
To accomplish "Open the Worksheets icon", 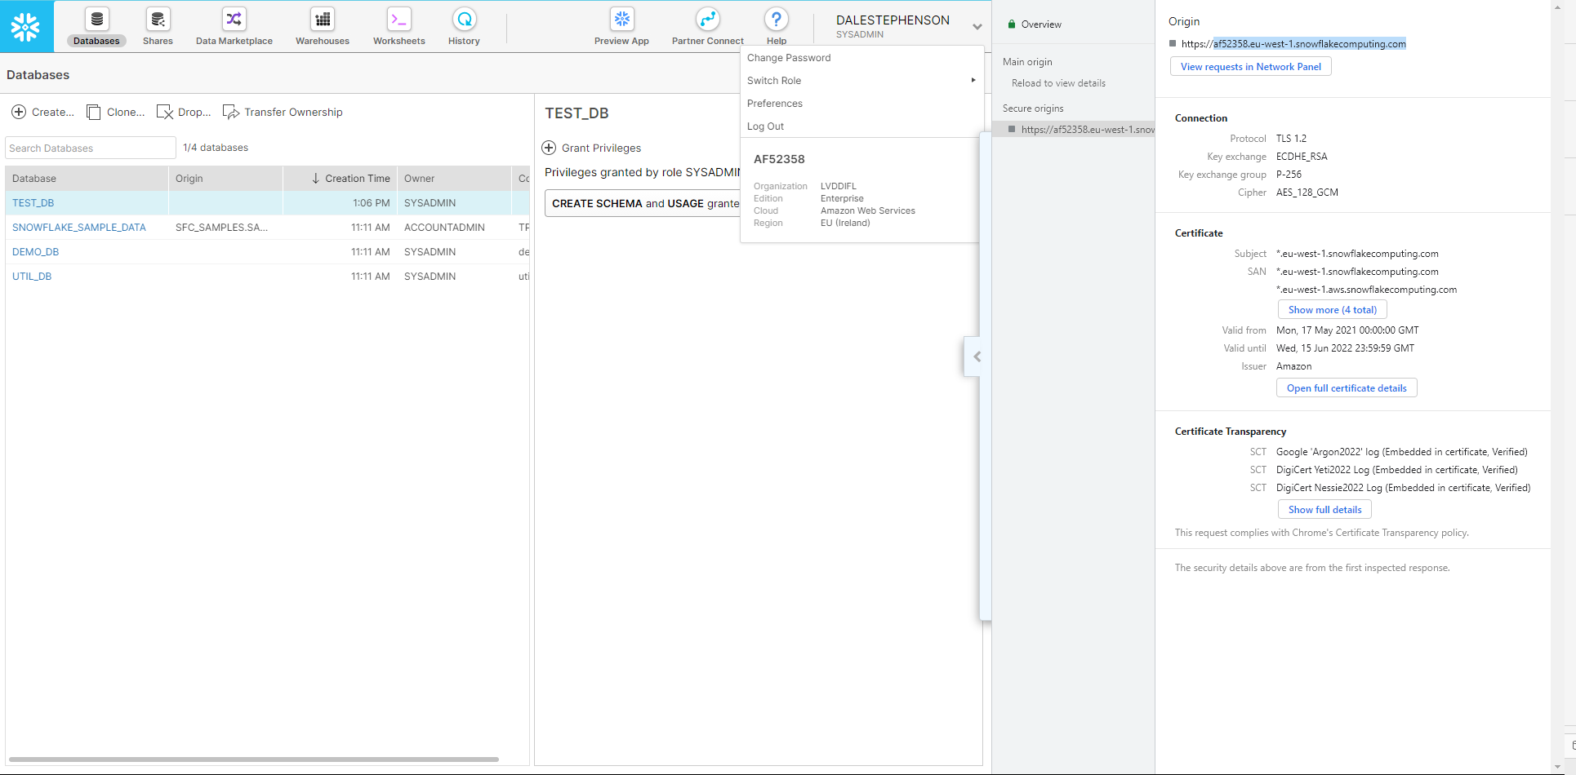I will tap(398, 20).
